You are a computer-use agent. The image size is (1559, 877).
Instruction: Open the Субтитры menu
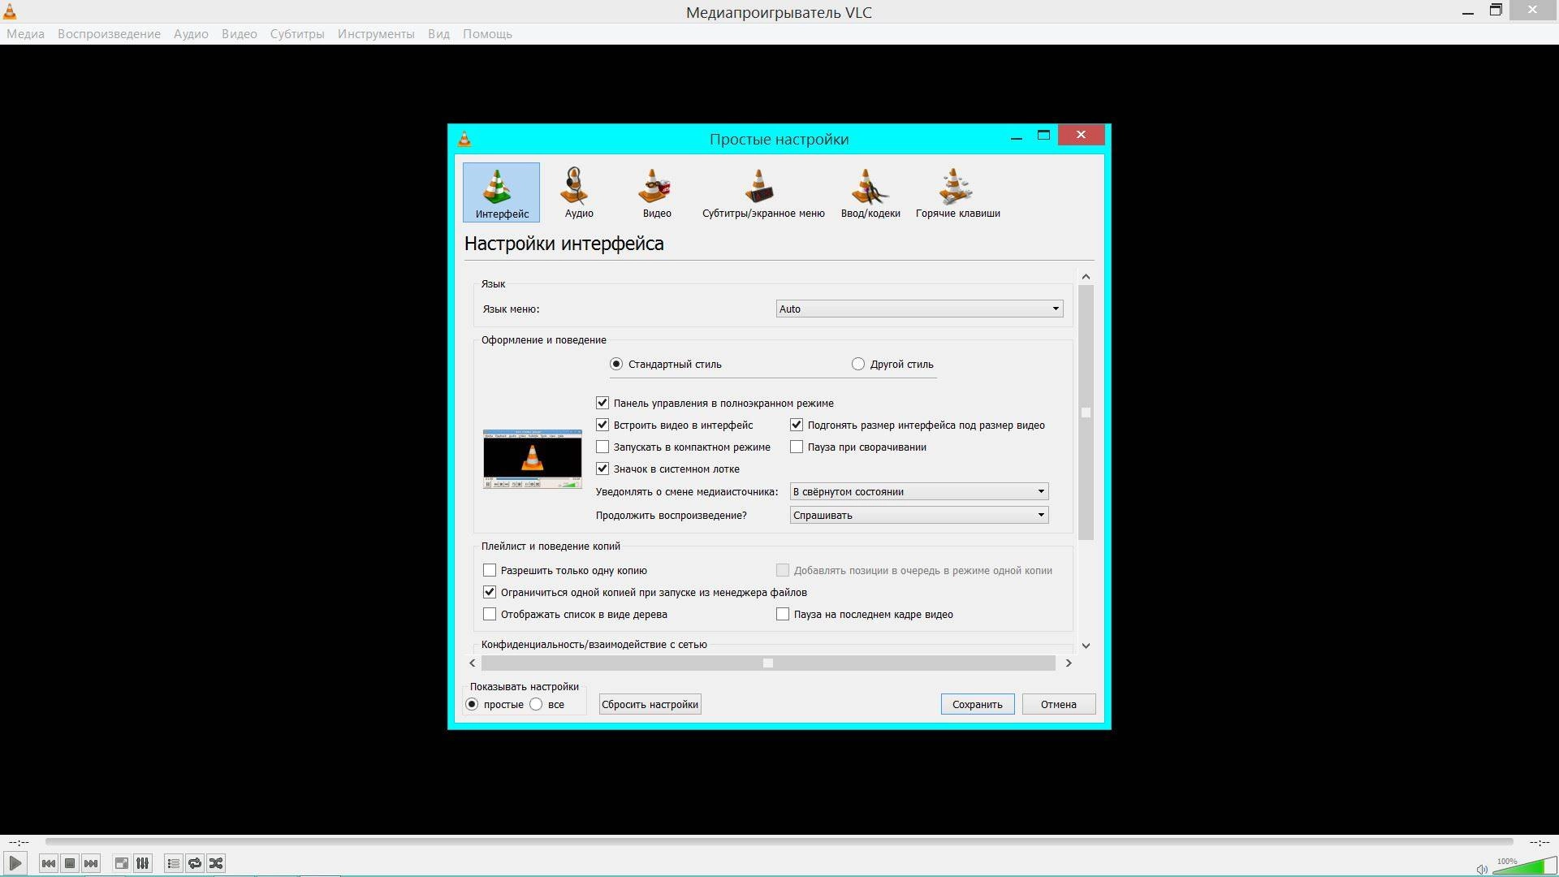coord(297,34)
